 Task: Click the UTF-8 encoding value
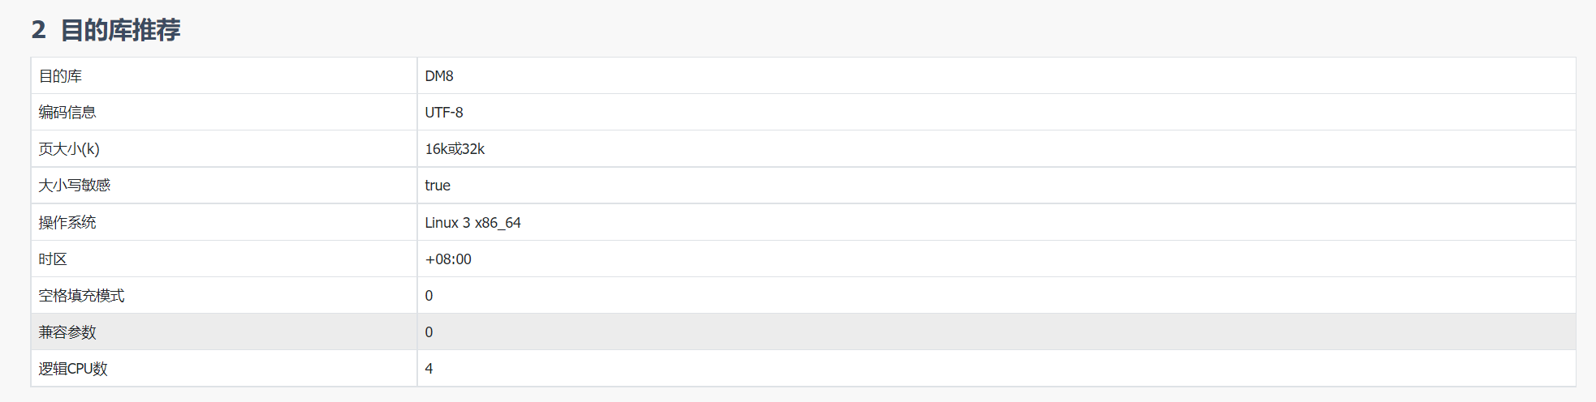pyautogui.click(x=444, y=112)
